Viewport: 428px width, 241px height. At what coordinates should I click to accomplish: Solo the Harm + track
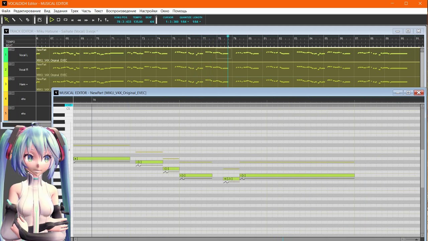(x=13, y=79)
